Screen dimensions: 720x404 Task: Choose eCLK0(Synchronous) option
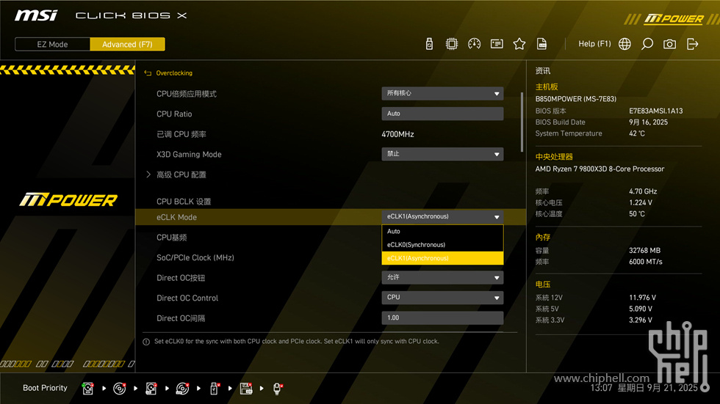point(442,245)
